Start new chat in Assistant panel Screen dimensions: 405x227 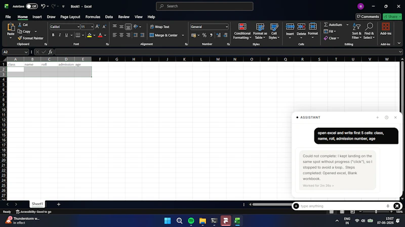tap(377, 118)
